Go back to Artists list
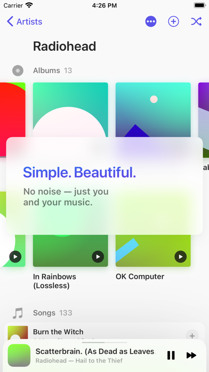Viewport: 209px width, 372px height. pos(25,21)
